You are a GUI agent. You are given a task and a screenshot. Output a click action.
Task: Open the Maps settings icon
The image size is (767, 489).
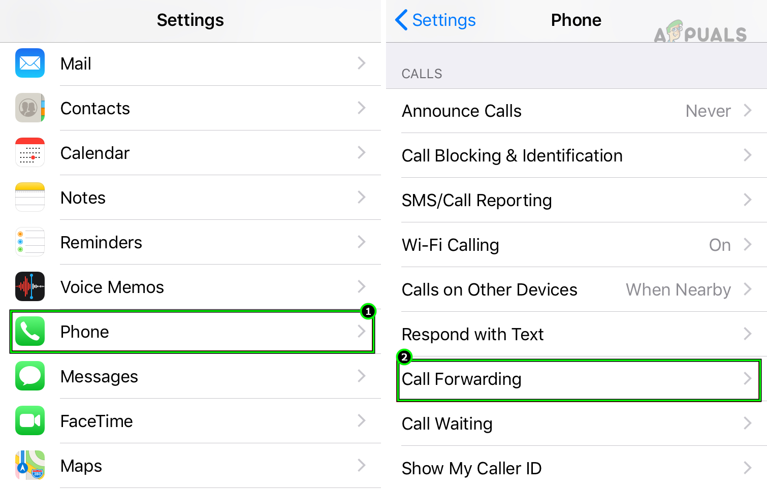coord(30,466)
